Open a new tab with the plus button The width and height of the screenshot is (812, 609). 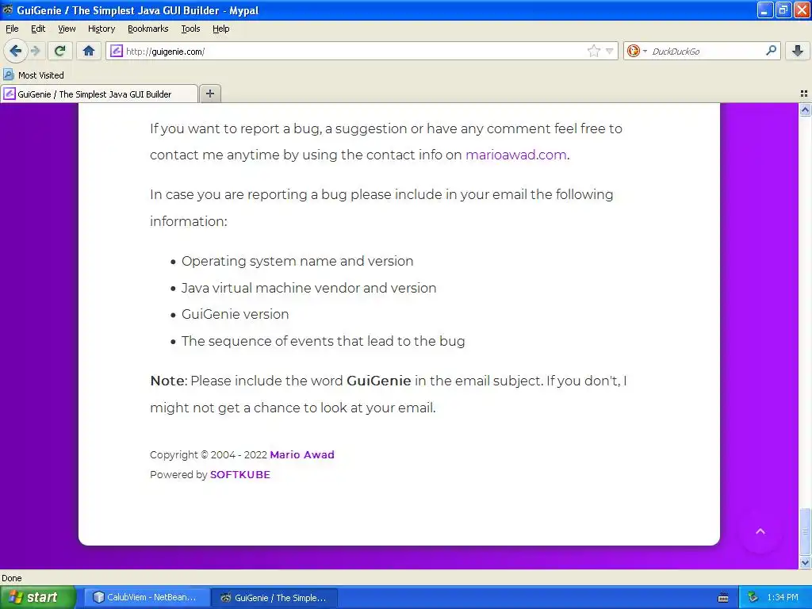pos(209,94)
